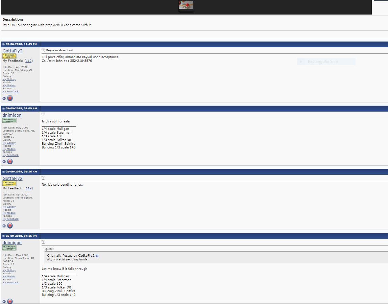
Task: Click report-post icon in 05-06-2018 11:45 PM post
Action: coord(10,98)
